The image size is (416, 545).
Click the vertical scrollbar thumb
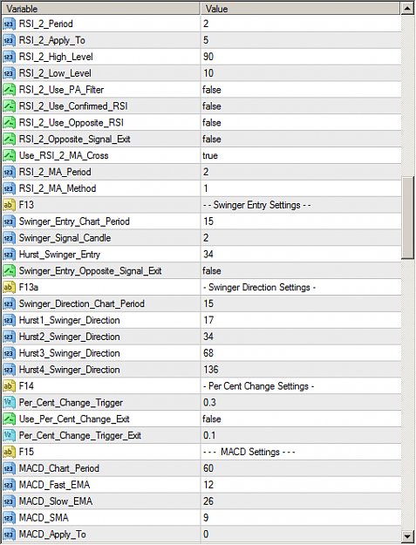[x=407, y=218]
